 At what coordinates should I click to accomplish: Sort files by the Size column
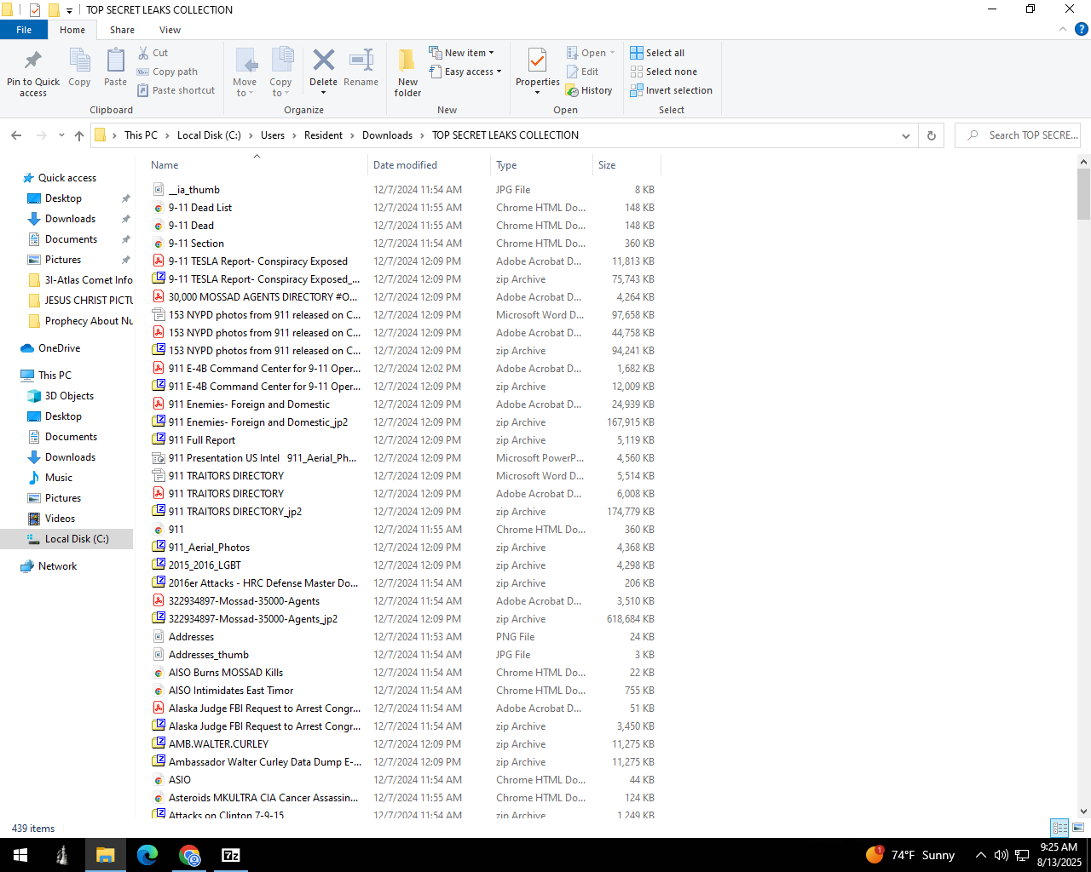(626, 165)
